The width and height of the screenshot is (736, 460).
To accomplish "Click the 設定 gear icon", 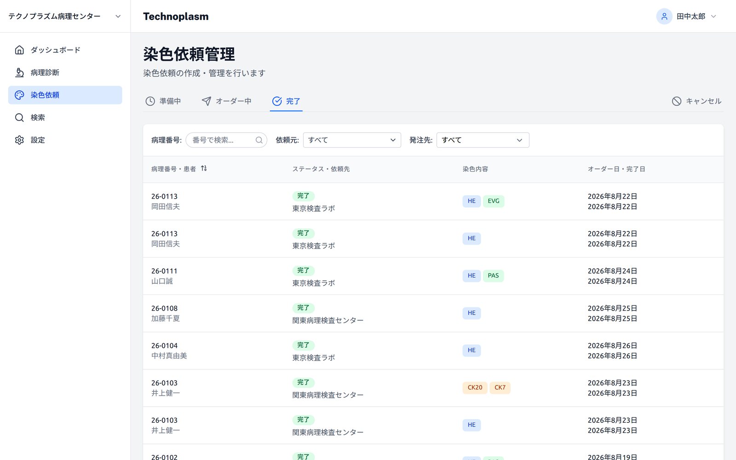I will point(19,140).
